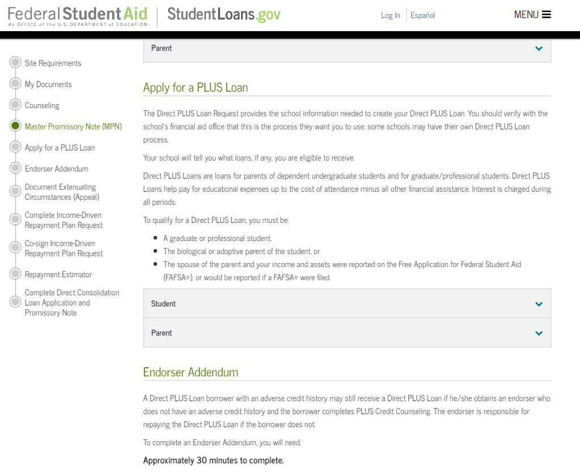Open the MENU hamburger icon
Viewport: 580px width, 473px height.
[546, 15]
